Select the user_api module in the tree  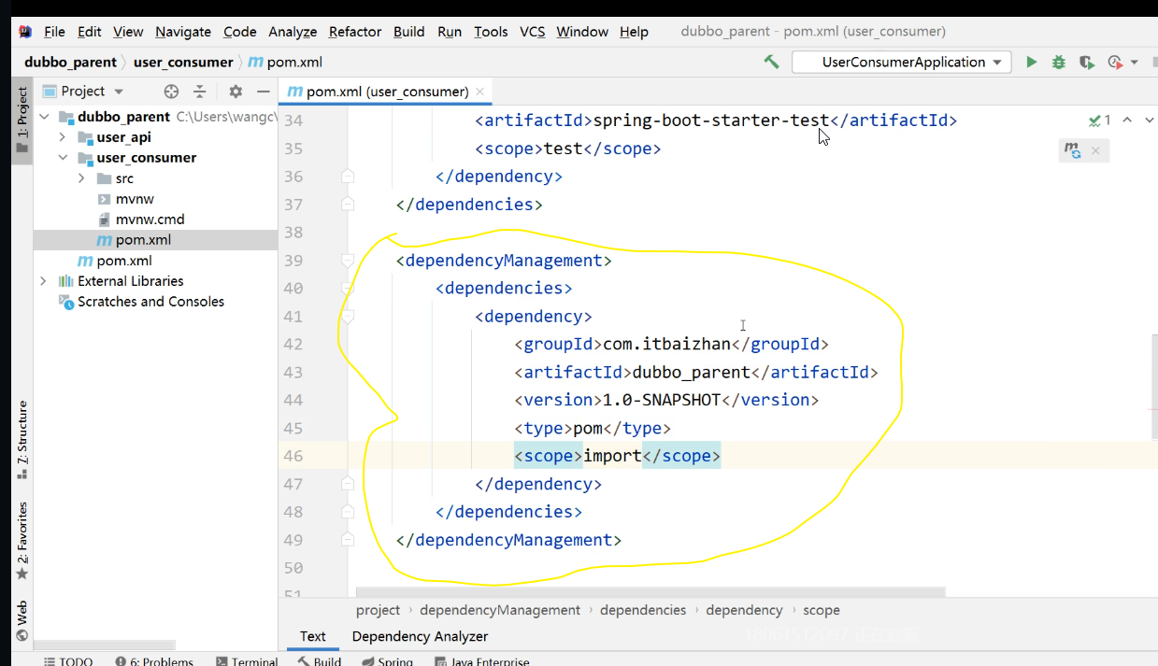click(123, 137)
